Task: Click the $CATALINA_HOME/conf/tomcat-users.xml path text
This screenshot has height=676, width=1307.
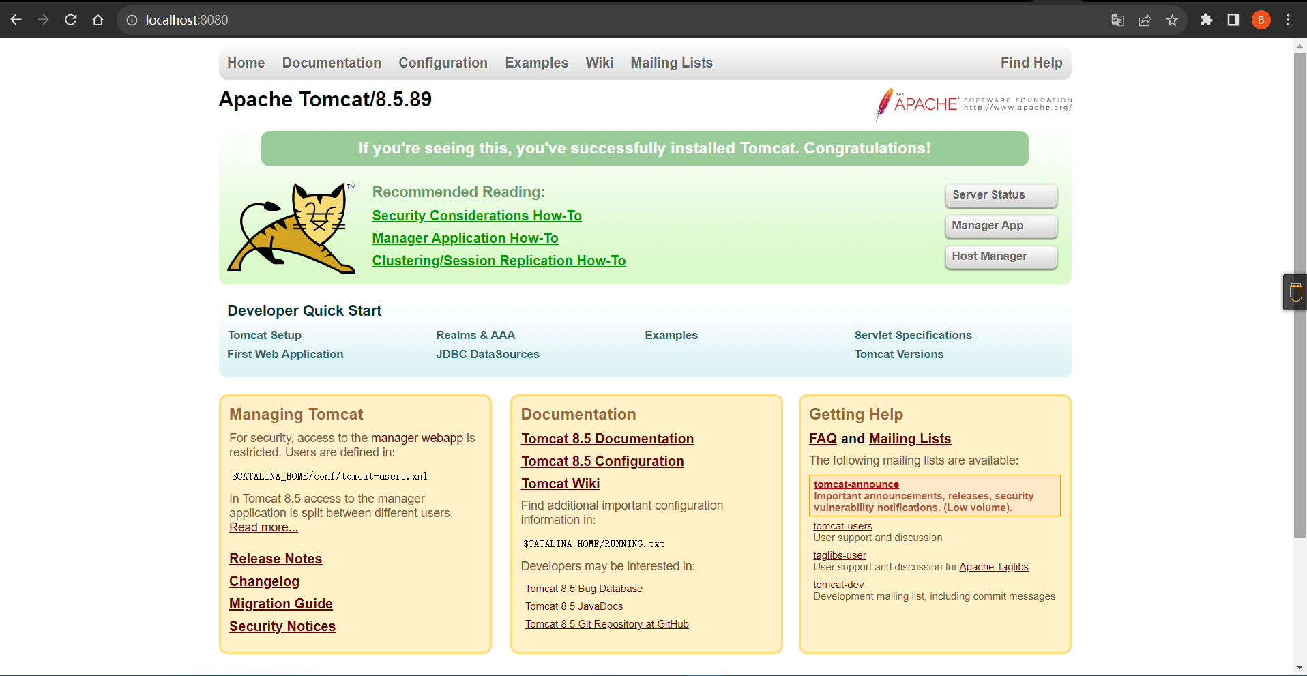Action: [329, 476]
